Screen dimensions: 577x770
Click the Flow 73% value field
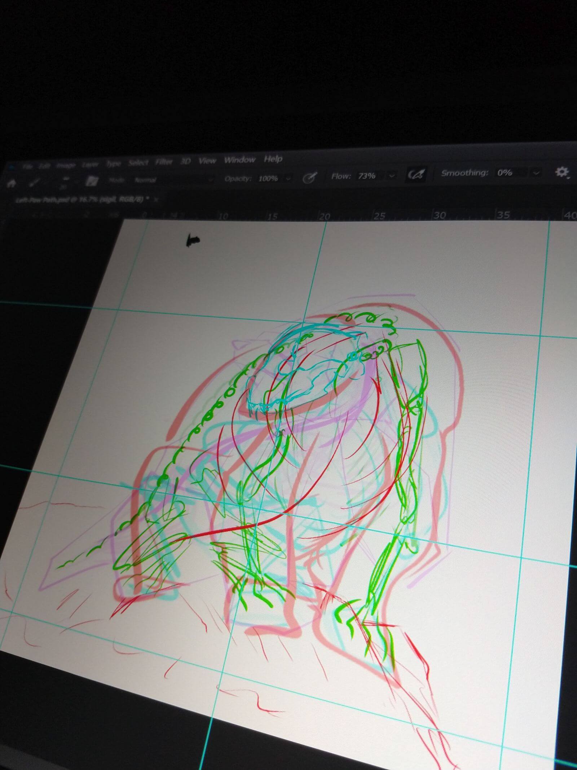(366, 176)
